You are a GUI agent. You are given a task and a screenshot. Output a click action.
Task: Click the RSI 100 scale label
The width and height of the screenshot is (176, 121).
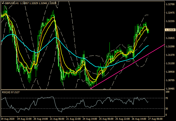coord(167,92)
